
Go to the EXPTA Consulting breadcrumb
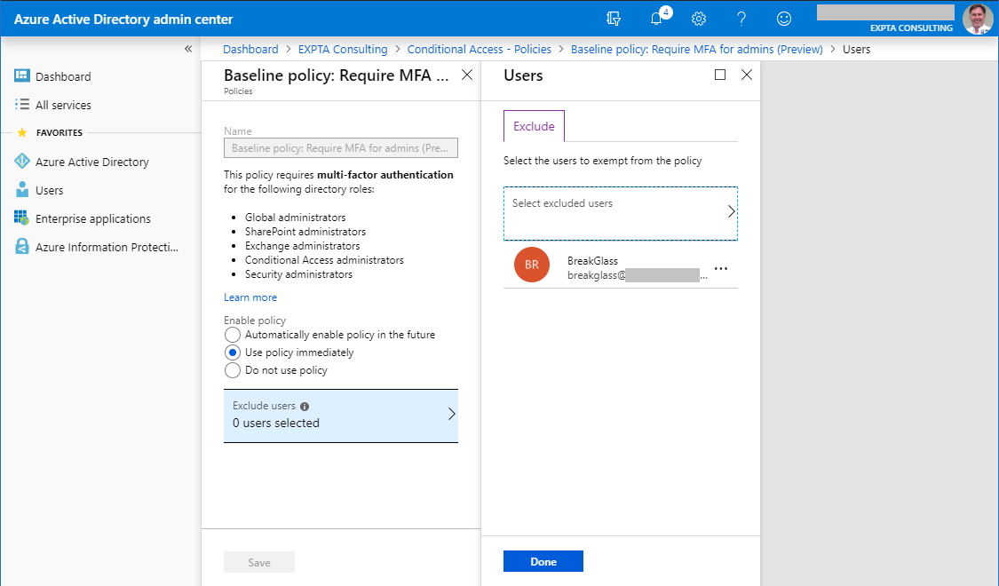(x=343, y=49)
